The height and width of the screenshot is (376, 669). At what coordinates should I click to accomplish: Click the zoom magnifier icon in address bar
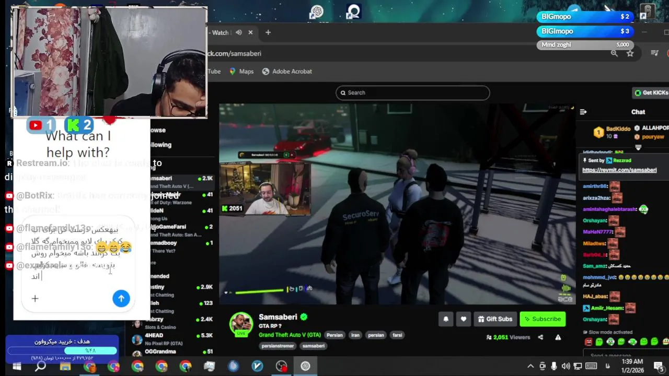click(x=615, y=53)
